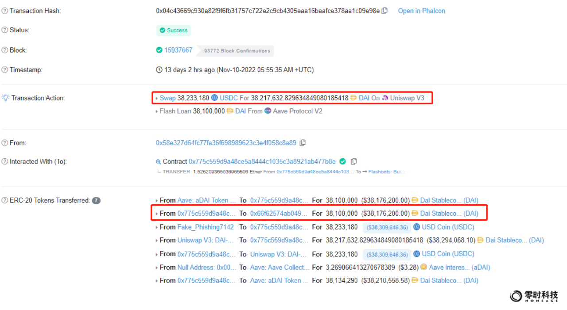Screen dimensions: 567x310
Task: Expand the Swap transaction action arrow
Action: [156, 98]
